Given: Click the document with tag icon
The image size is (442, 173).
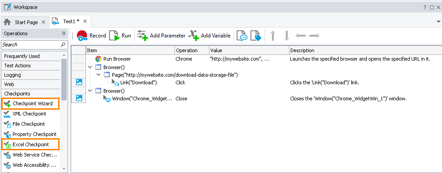Looking at the screenshot, I should click(x=256, y=36).
